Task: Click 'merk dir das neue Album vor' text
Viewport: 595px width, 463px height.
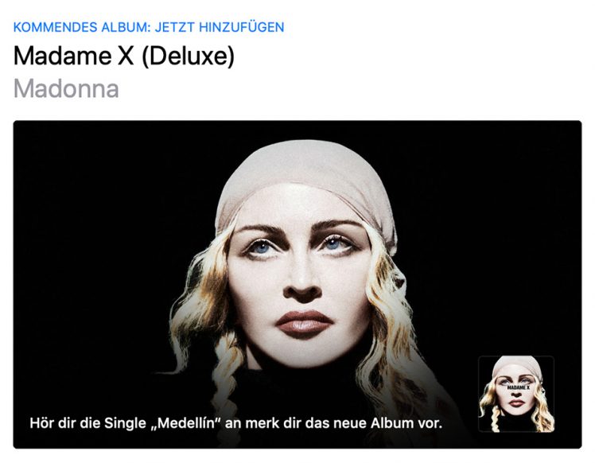Action: tap(344, 422)
